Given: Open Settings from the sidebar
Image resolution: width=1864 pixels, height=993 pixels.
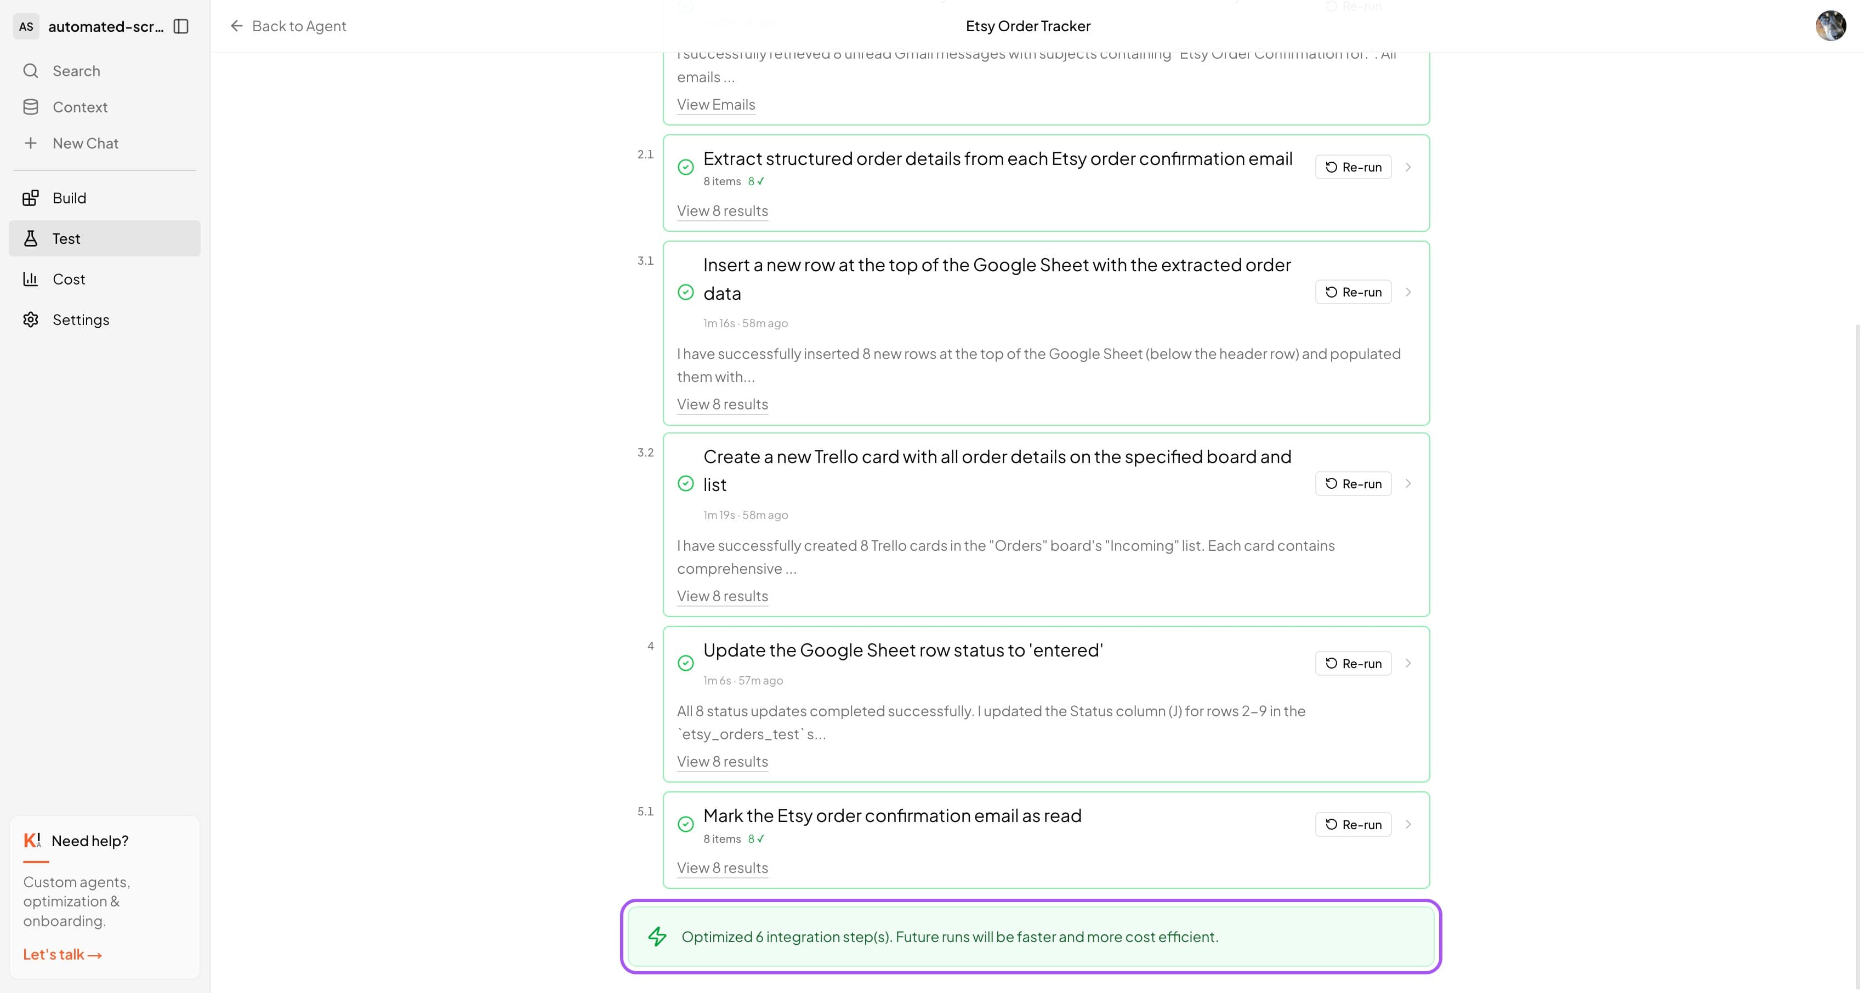Looking at the screenshot, I should tap(81, 319).
